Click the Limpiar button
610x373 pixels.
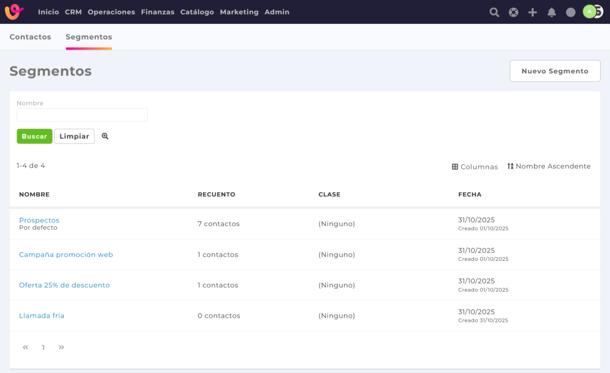(x=74, y=136)
